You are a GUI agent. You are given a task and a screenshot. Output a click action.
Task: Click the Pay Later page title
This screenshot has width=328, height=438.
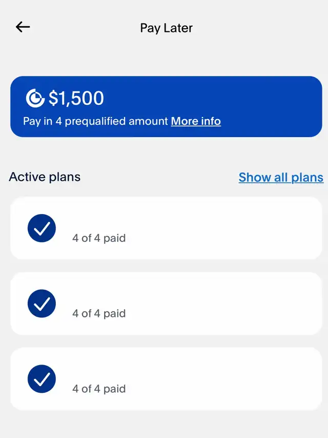click(166, 28)
